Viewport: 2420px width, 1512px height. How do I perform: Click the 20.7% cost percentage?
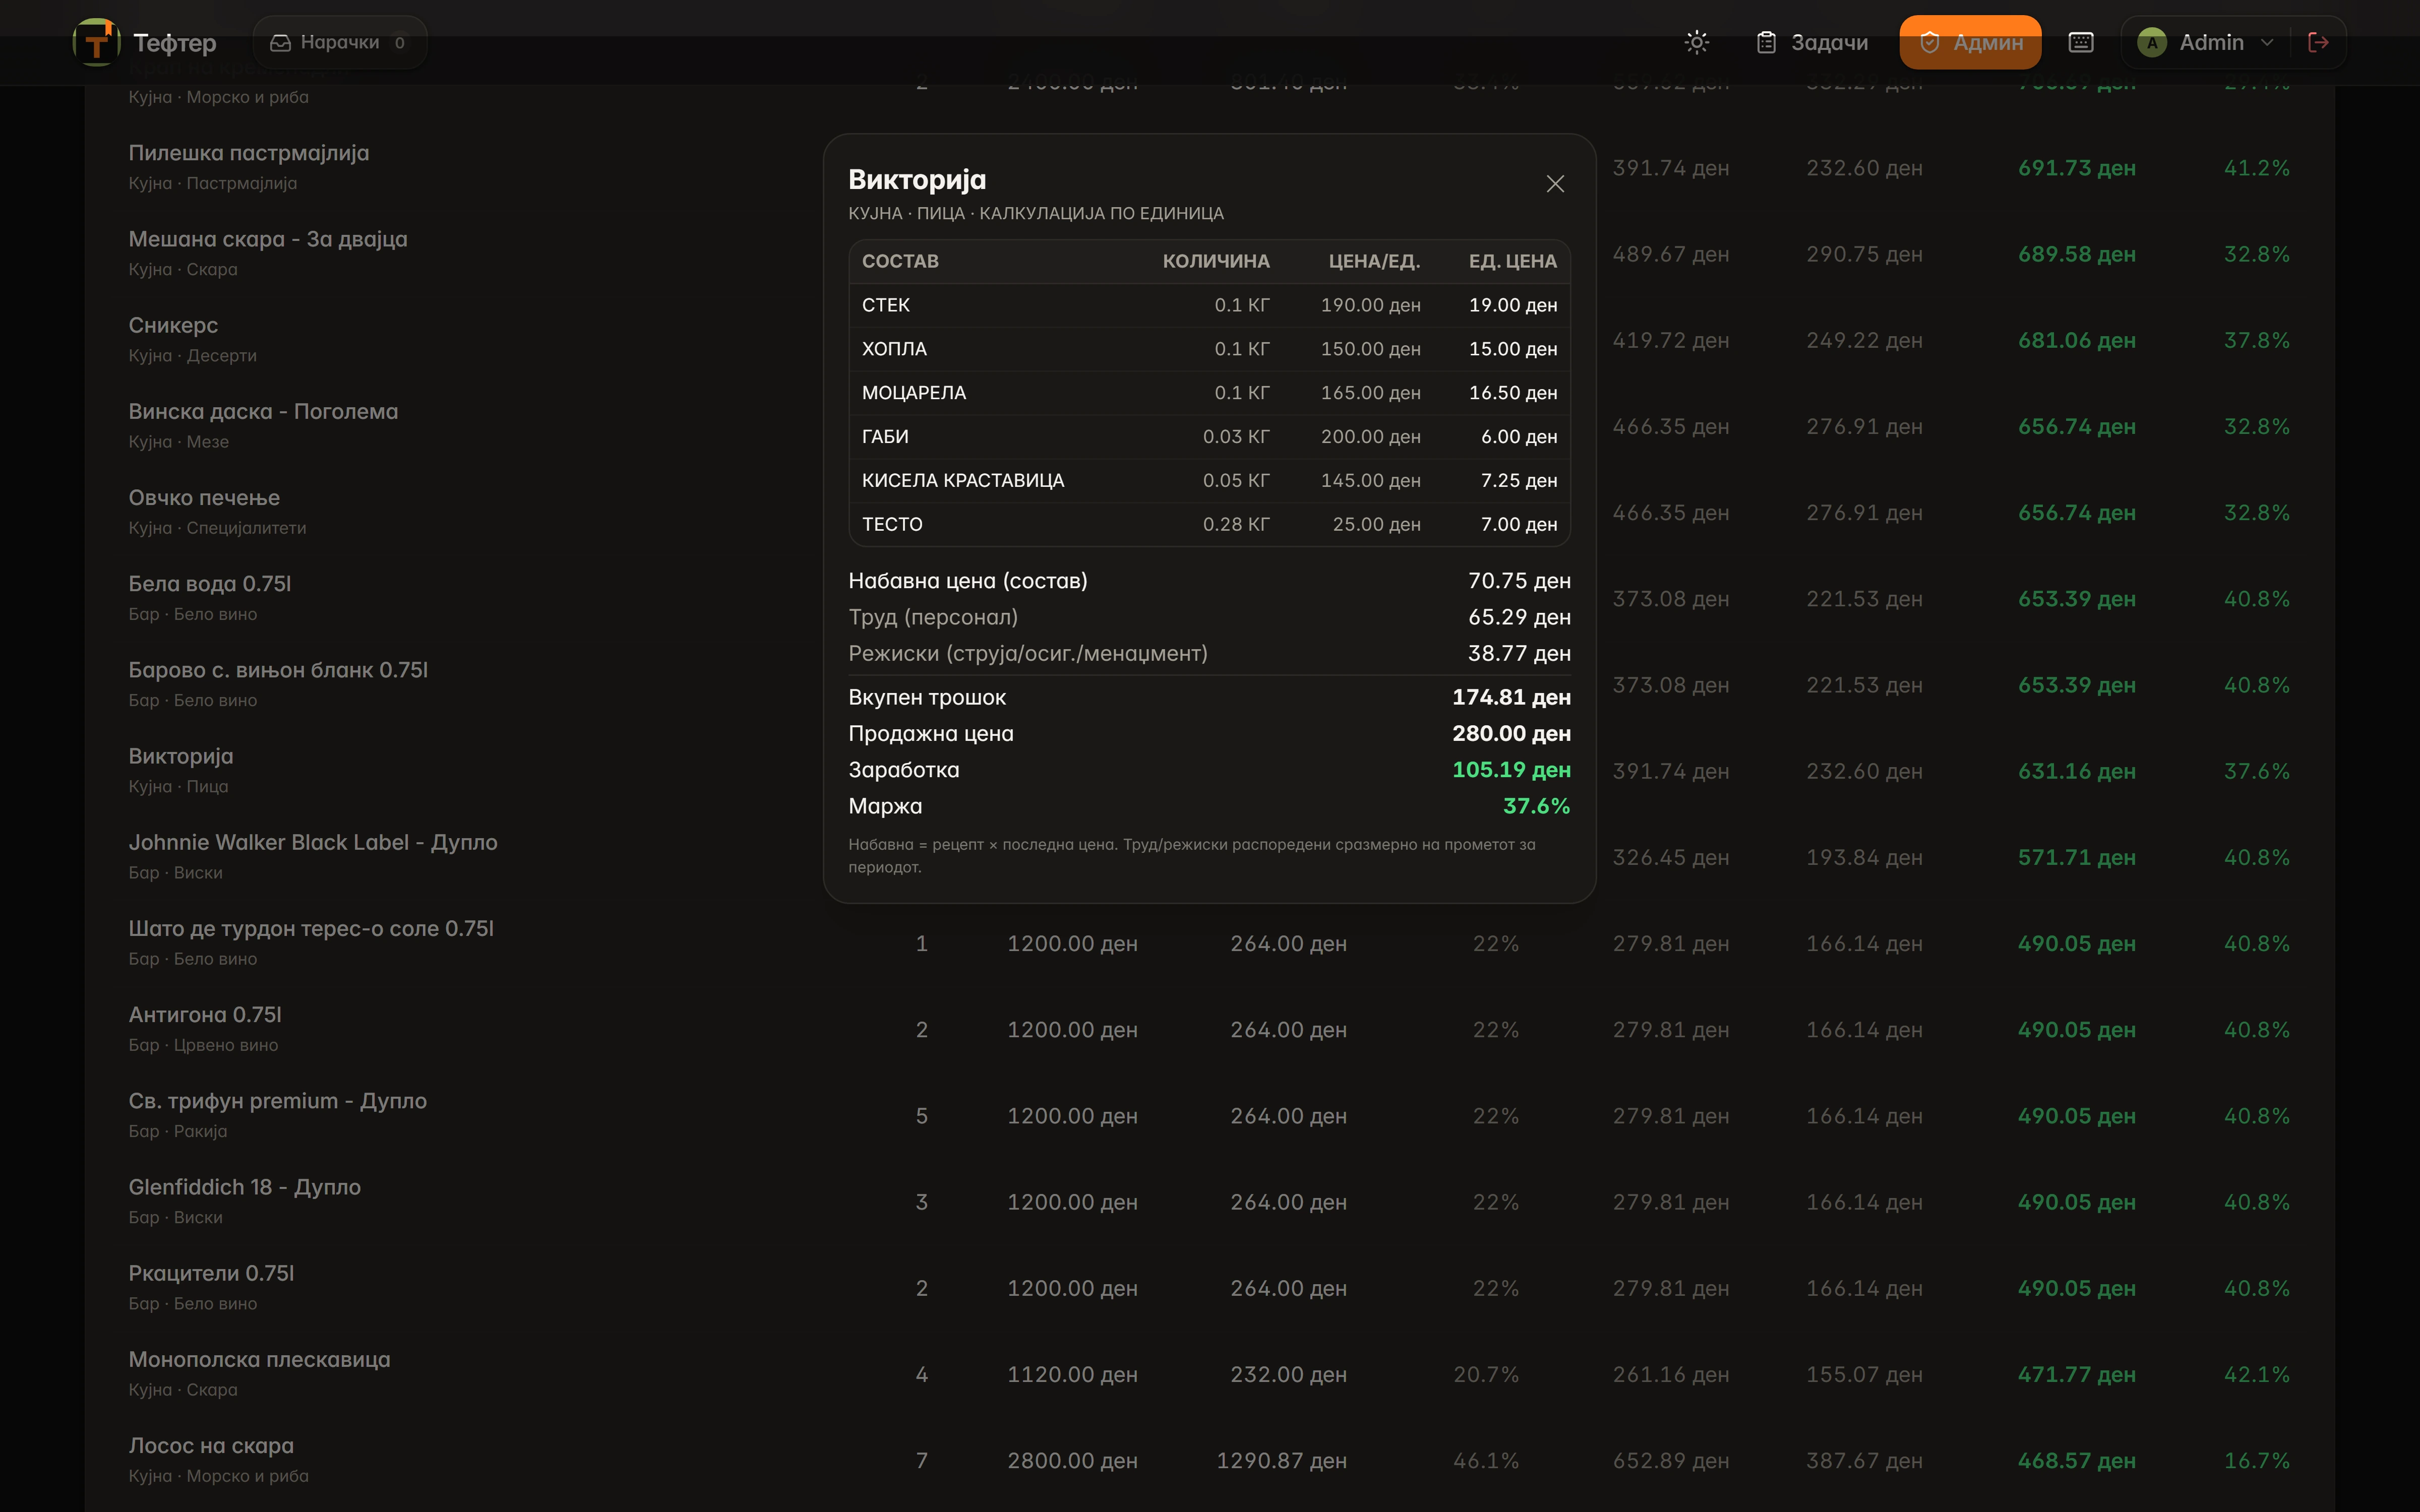click(1486, 1375)
